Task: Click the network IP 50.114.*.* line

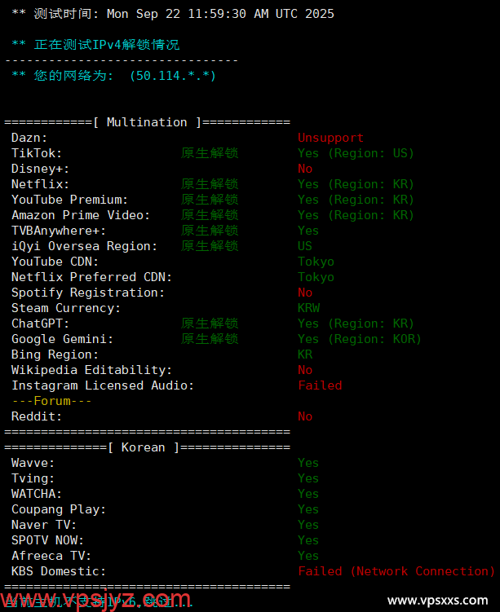Action: coord(113,75)
